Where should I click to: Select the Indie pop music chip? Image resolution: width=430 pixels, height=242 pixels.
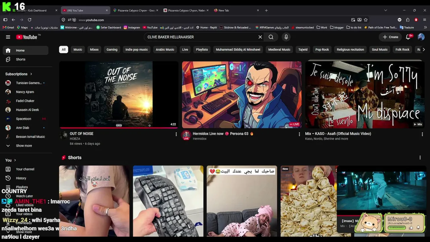[x=137, y=49]
